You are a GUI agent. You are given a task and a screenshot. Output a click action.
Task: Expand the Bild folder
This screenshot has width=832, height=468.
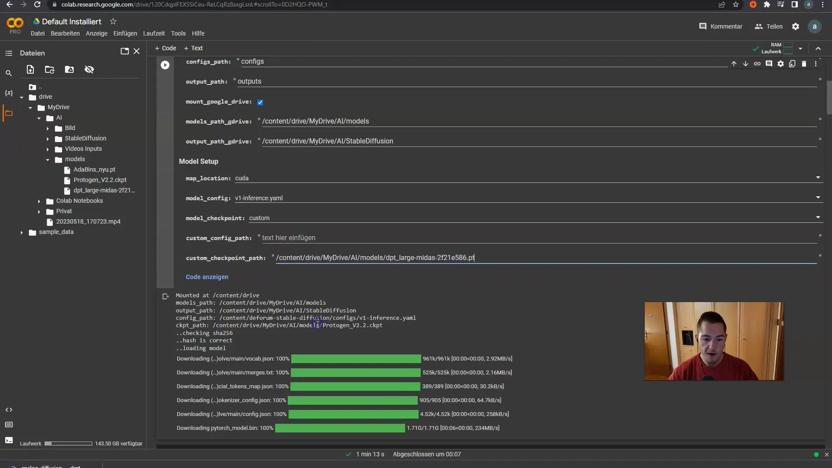[x=48, y=128]
